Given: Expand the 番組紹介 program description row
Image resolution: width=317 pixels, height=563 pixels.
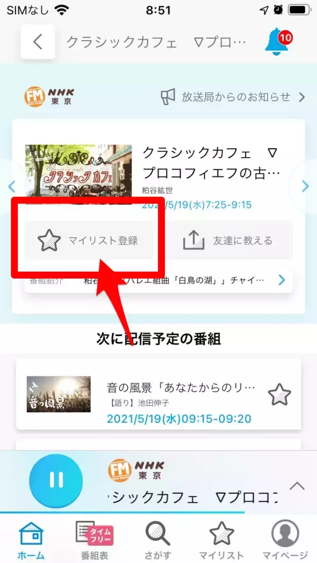Looking at the screenshot, I should point(158,280).
